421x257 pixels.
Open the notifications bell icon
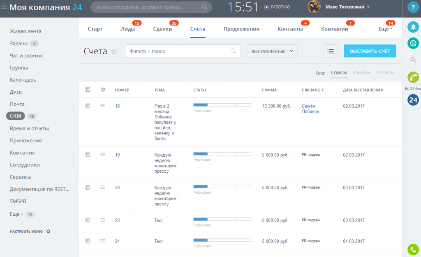point(413,27)
